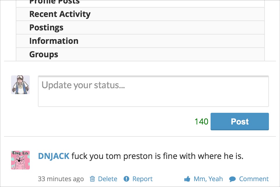Submit status with the Post button
The width and height of the screenshot is (280, 187).
point(240,122)
